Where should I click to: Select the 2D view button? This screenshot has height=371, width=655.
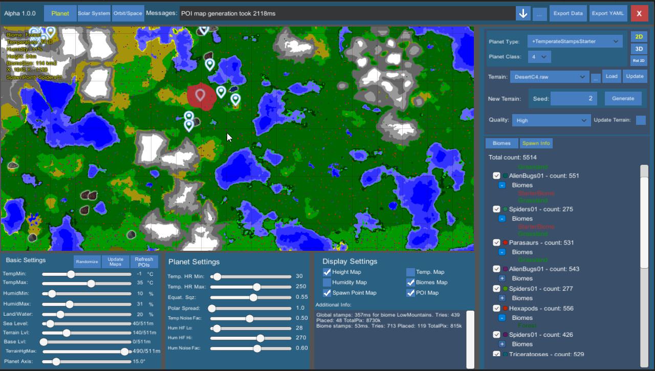[x=639, y=37]
